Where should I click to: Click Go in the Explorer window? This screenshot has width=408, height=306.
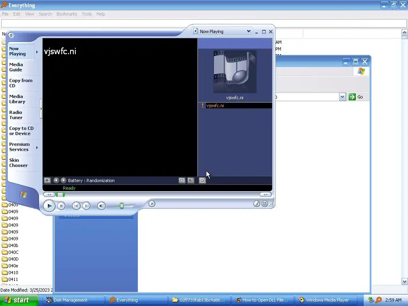(x=356, y=97)
